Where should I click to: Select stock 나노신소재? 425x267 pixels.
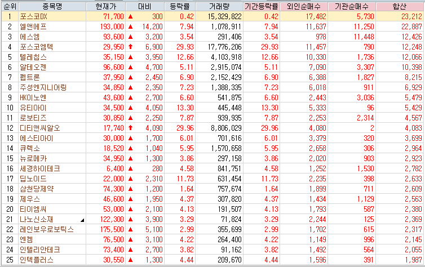36,219
